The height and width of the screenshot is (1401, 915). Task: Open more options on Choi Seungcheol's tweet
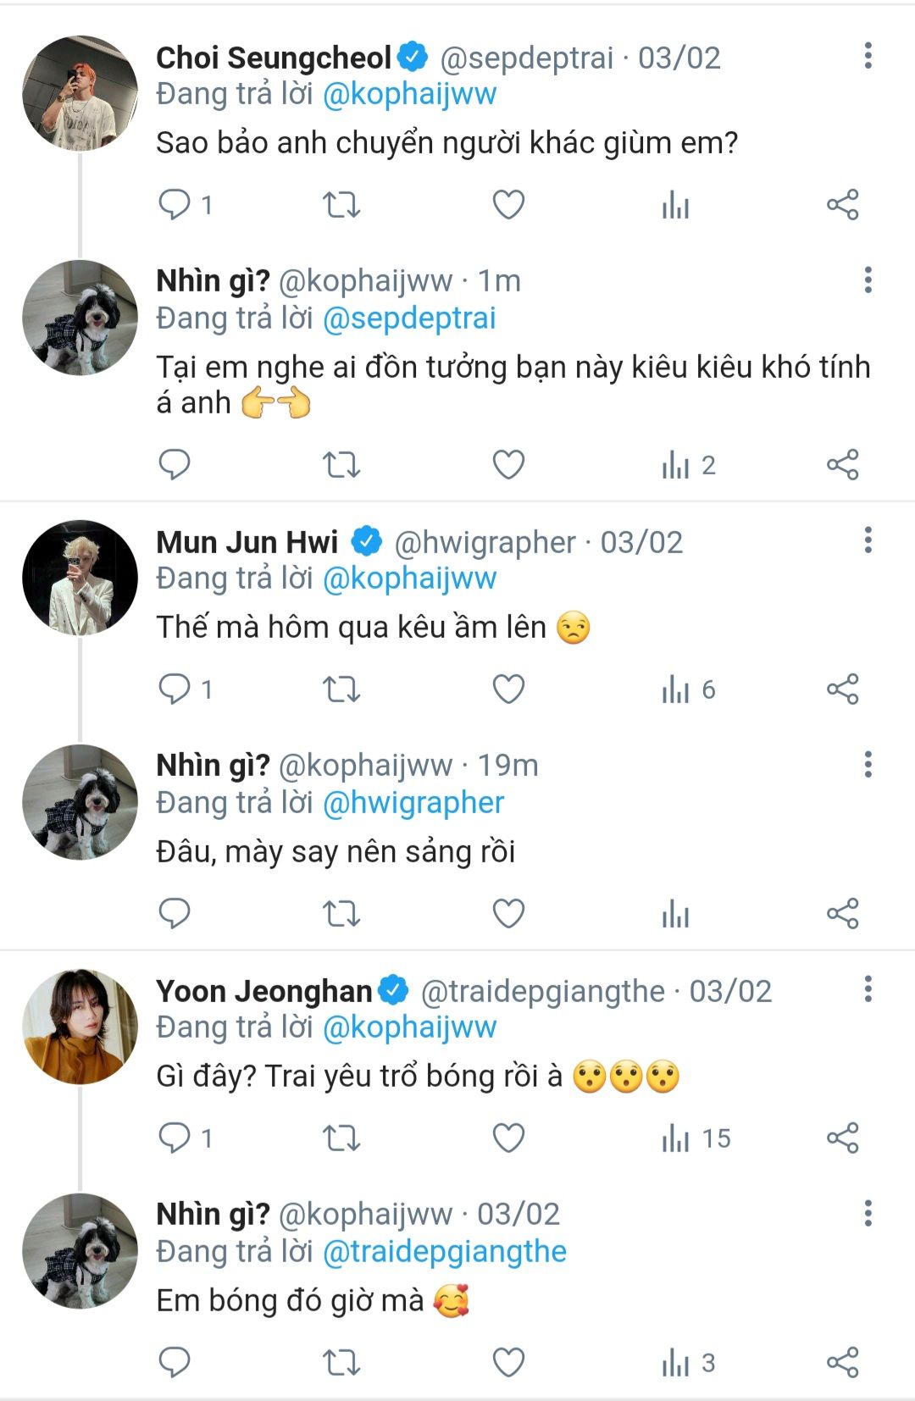click(868, 56)
